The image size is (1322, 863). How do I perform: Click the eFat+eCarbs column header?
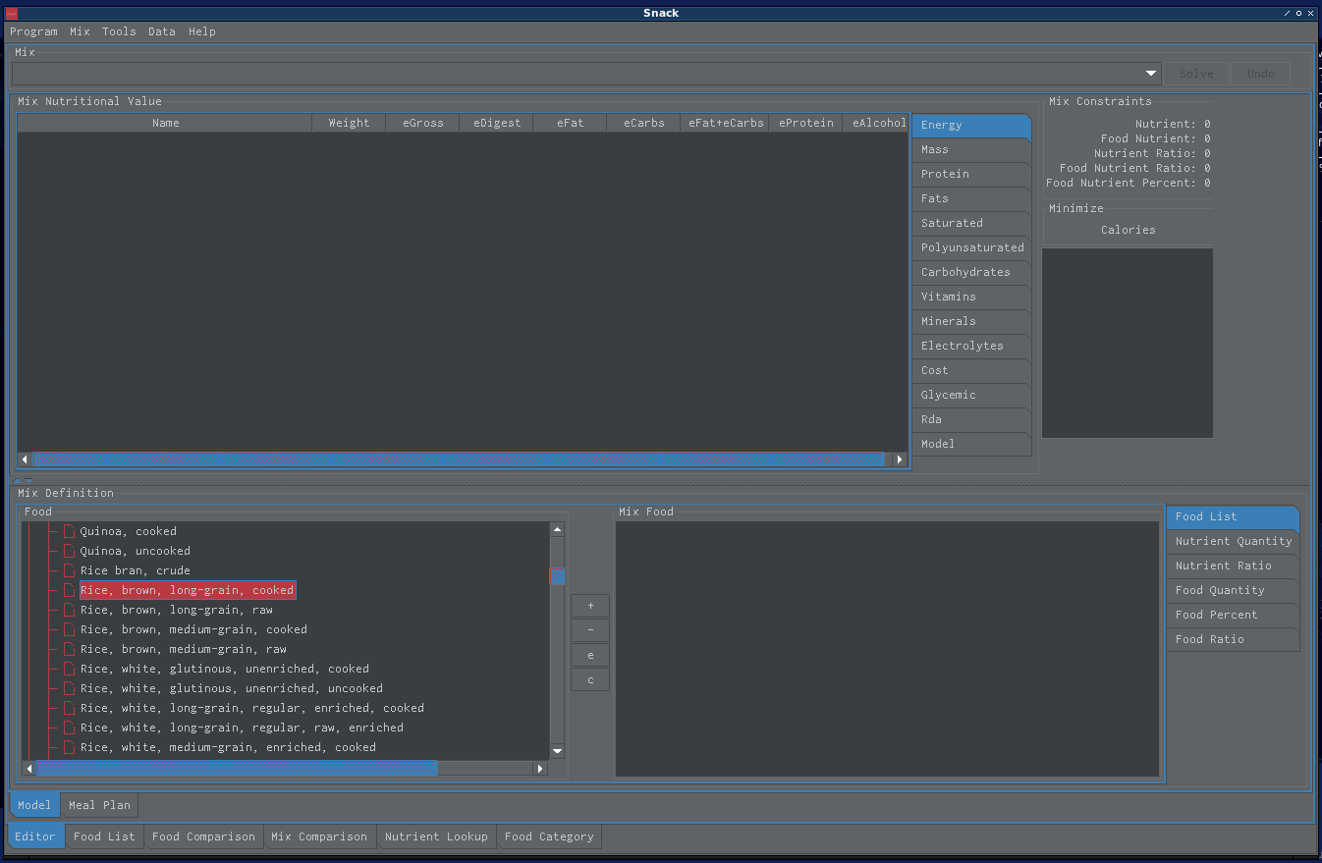725,123
